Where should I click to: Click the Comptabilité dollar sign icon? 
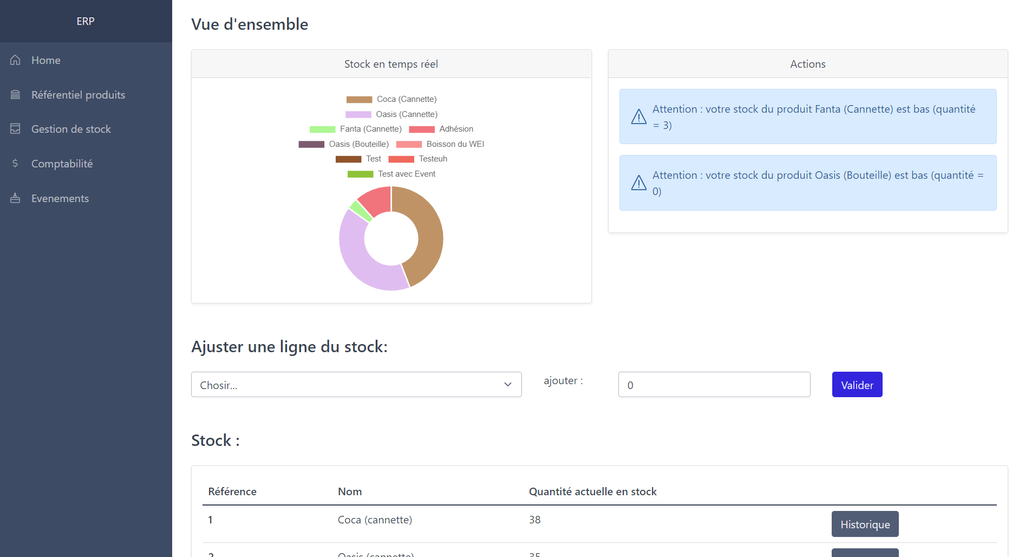click(x=15, y=164)
